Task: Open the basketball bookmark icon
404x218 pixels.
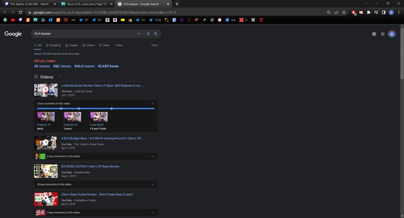Action: coord(220,20)
